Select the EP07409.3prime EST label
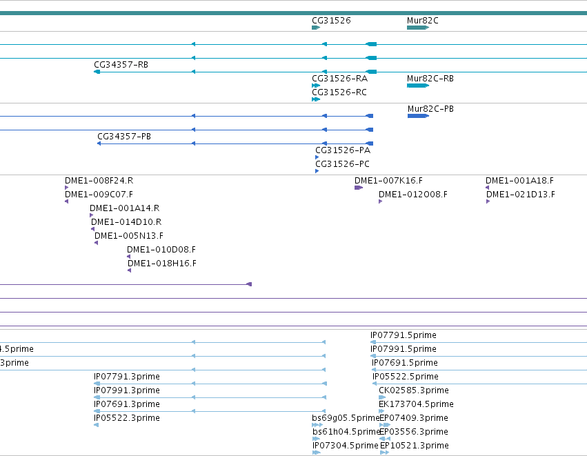The image size is (587, 456). [414, 419]
